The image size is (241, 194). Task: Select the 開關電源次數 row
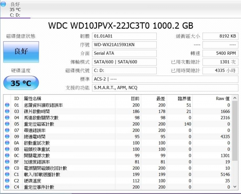117,156
